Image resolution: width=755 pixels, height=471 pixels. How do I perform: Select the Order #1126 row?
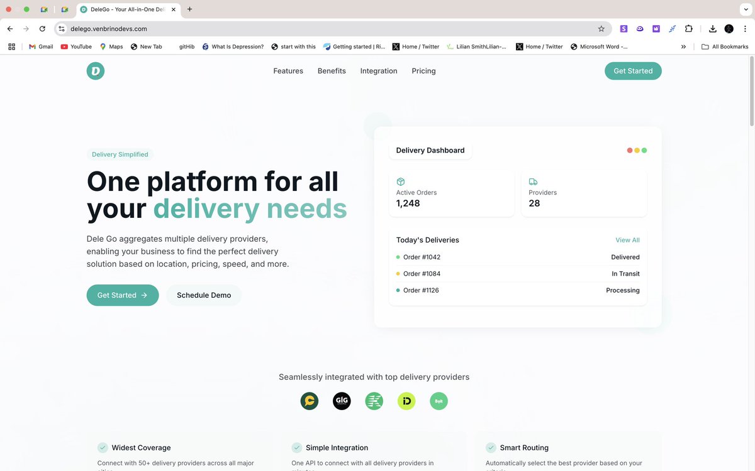pyautogui.click(x=518, y=290)
